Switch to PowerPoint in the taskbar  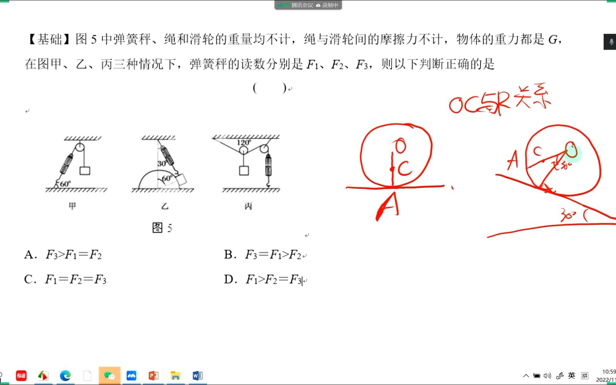point(153,375)
